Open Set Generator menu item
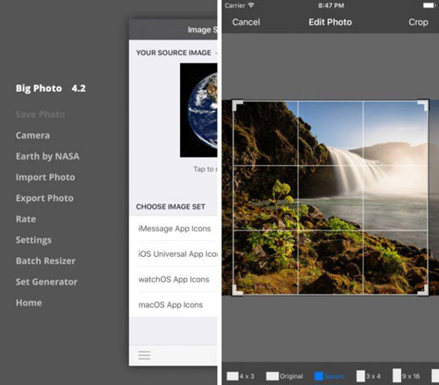 [47, 282]
